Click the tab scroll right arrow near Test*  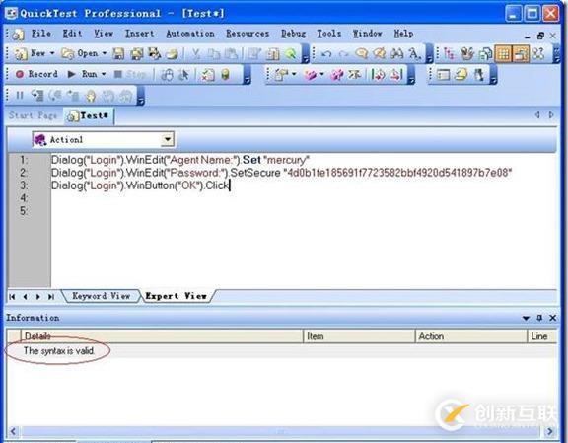pyautogui.click(x=551, y=115)
